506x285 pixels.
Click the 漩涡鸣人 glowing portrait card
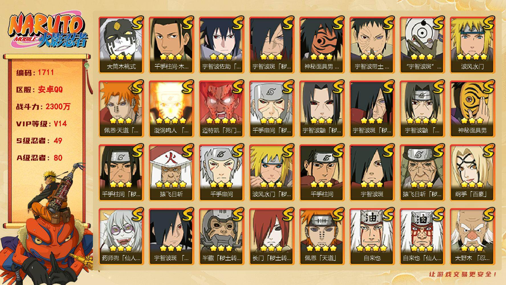[171, 109]
